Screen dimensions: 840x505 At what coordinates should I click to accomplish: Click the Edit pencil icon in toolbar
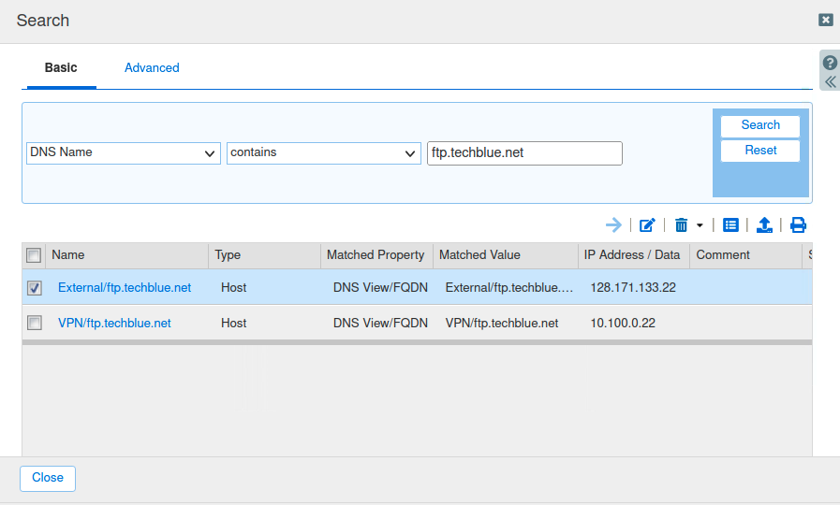pyautogui.click(x=647, y=224)
